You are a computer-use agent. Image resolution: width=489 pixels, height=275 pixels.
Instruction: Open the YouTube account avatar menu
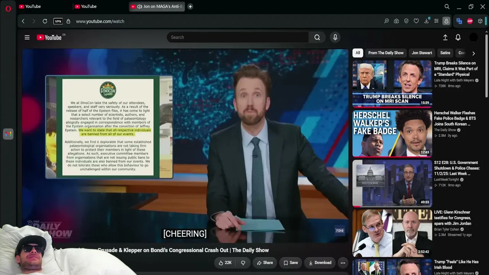tap(473, 37)
